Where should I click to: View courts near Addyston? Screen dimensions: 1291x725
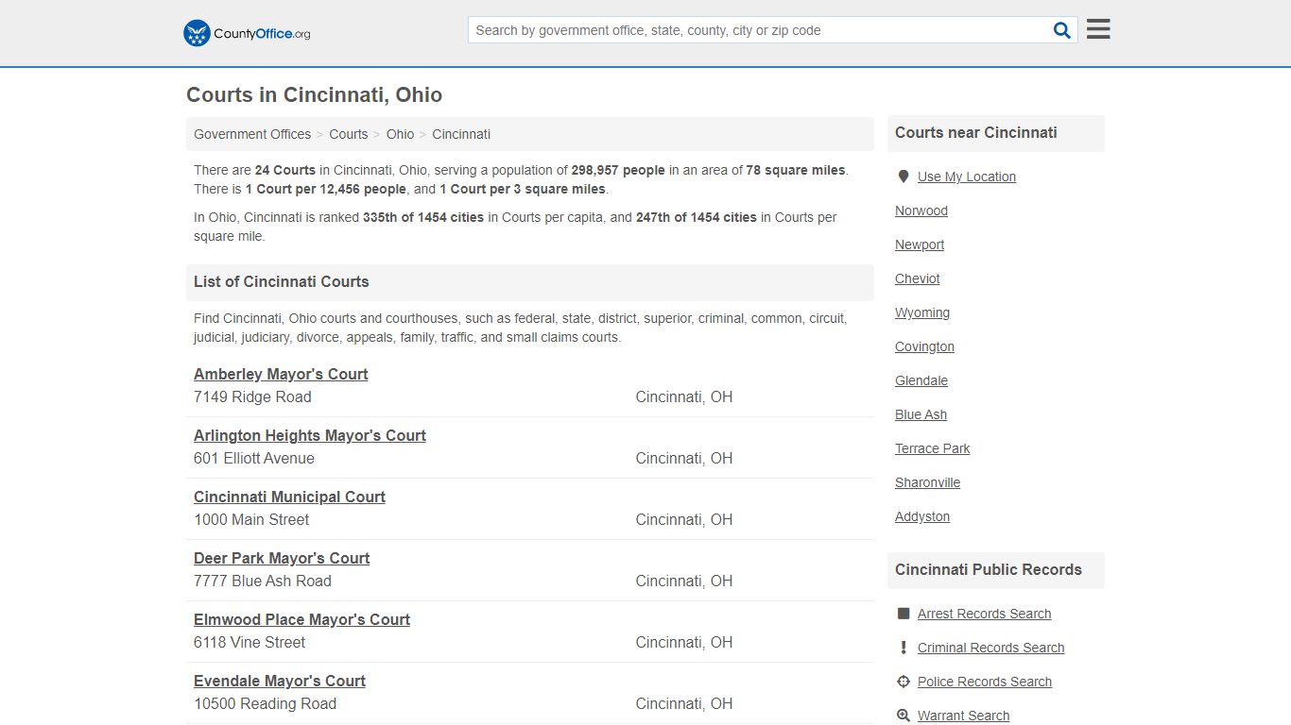922,516
